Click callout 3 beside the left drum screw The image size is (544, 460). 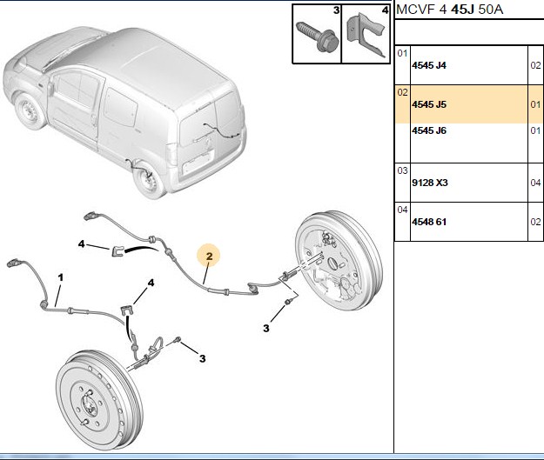point(202,358)
